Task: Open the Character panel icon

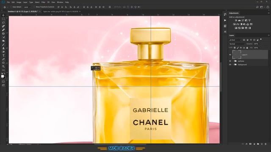Action: pos(225,32)
